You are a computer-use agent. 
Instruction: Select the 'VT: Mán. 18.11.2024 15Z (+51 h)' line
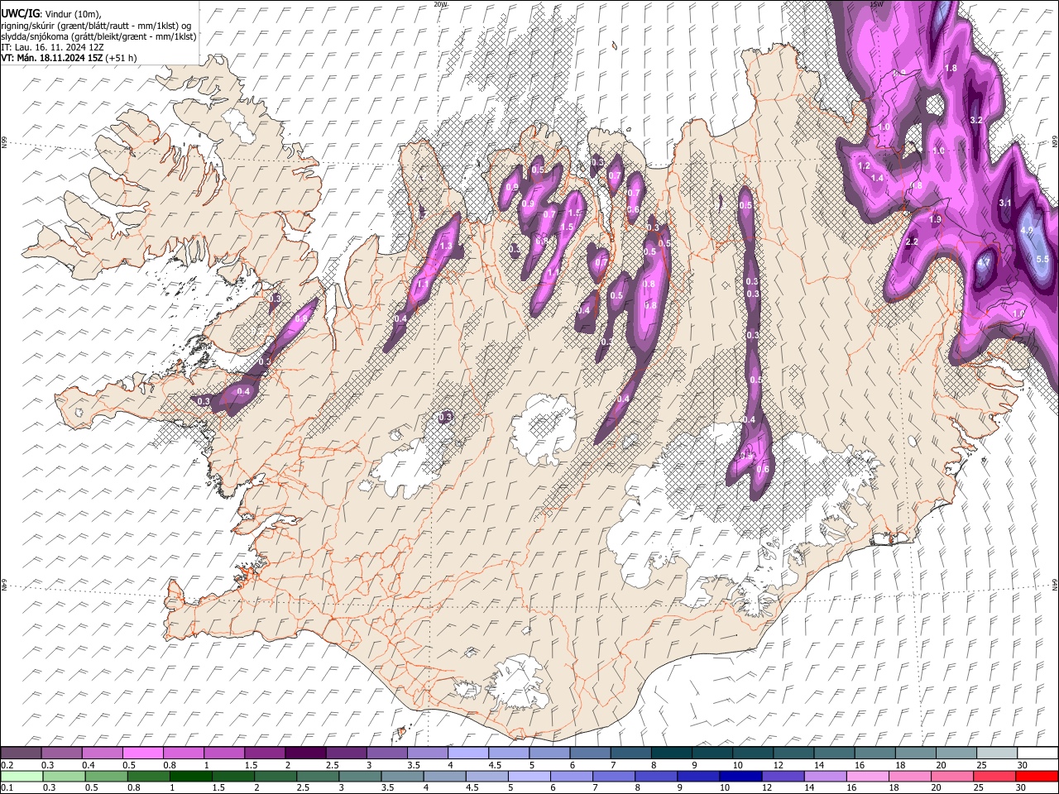69,58
